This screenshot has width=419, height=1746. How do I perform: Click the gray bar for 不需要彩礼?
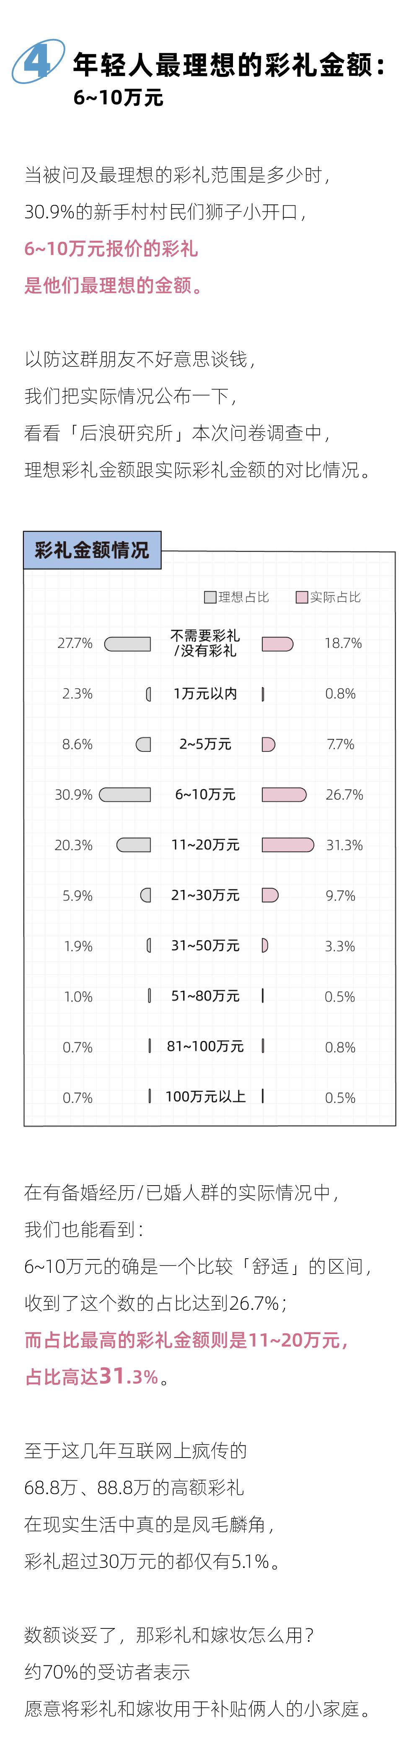pos(128,643)
